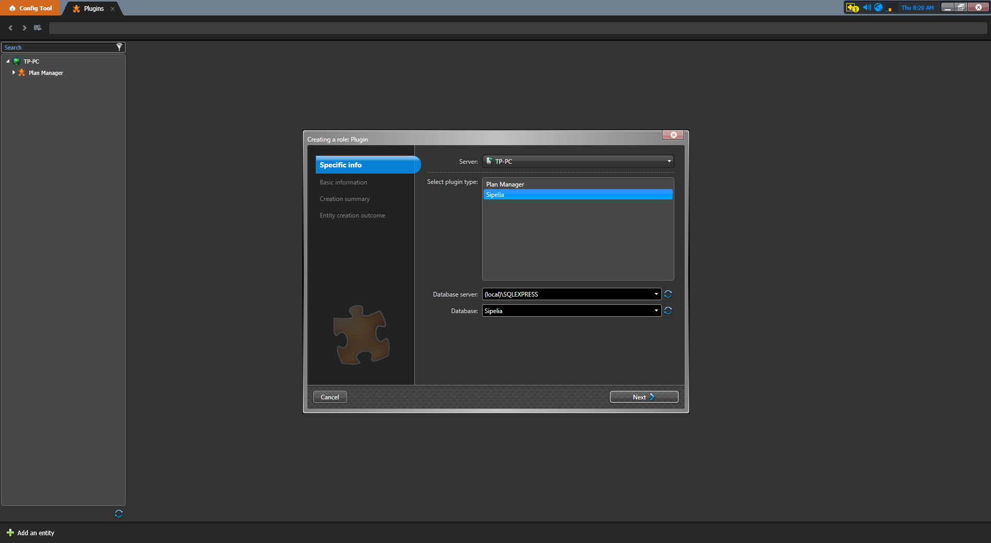
Task: Open the Database server dropdown arrow
Action: 656,294
